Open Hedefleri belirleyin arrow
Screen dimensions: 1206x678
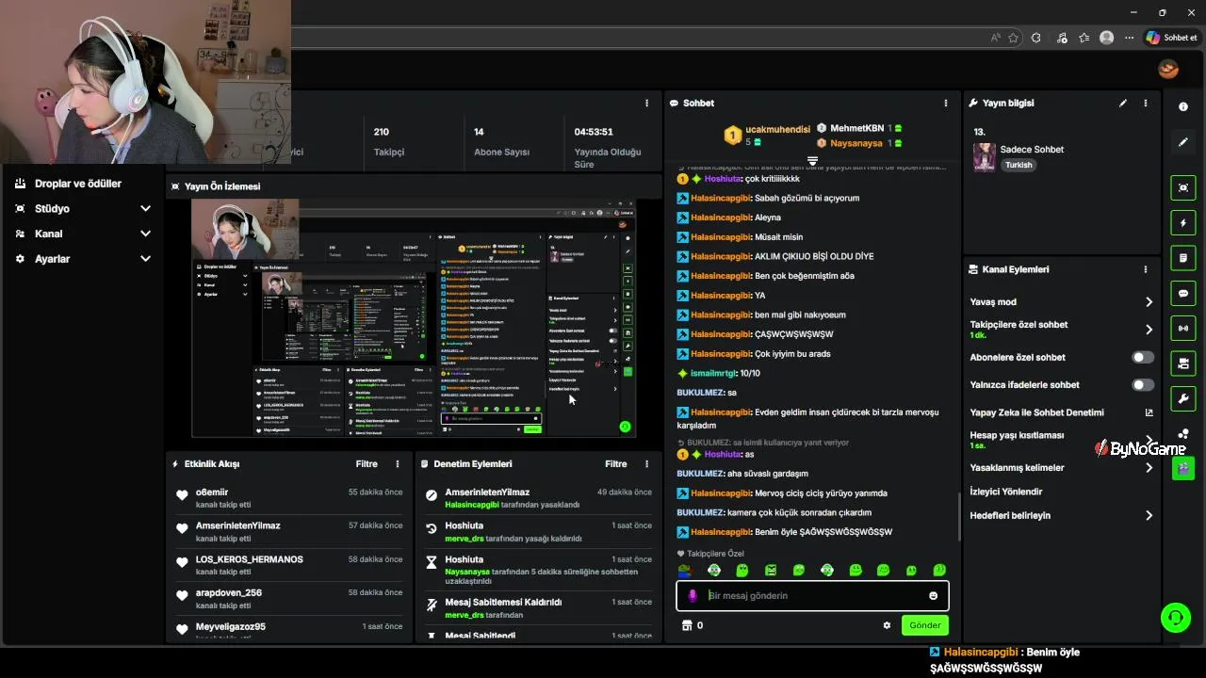[1149, 516]
